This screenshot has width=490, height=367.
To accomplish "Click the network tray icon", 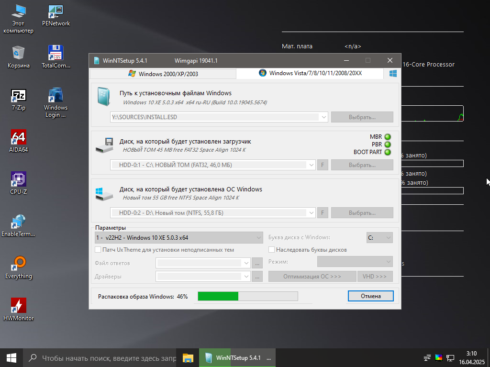I will point(427,357).
